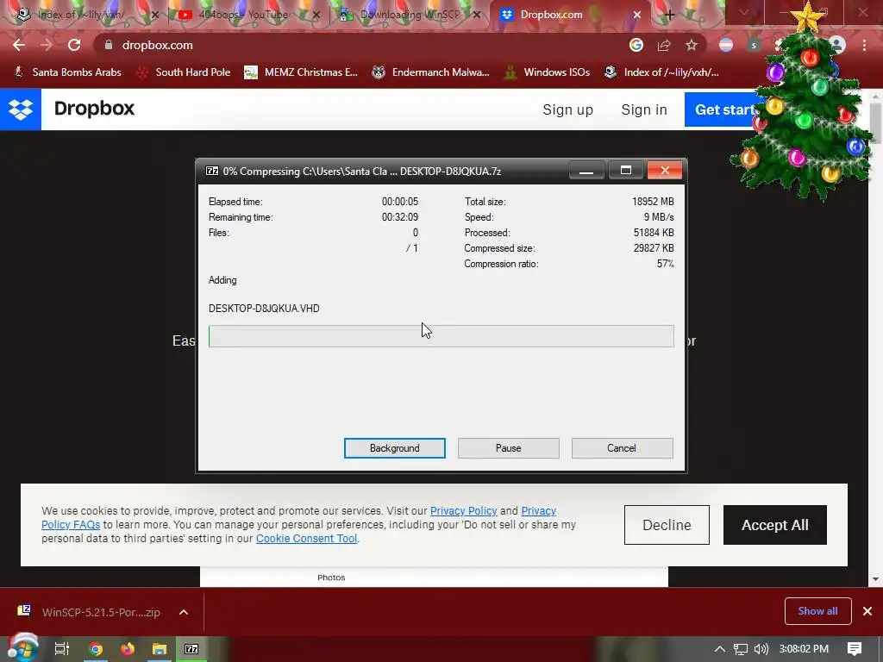Viewport: 883px width, 662px height.
Task: Open the Windows Start menu
Action: [22, 649]
